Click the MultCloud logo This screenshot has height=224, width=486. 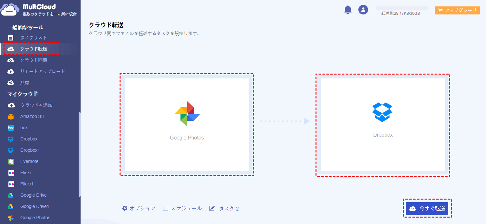pyautogui.click(x=39, y=10)
